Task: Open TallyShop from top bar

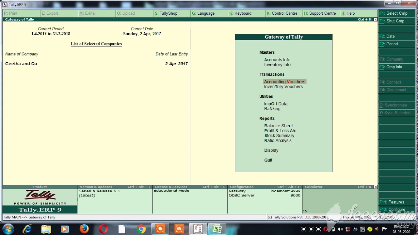Action: coord(172,13)
